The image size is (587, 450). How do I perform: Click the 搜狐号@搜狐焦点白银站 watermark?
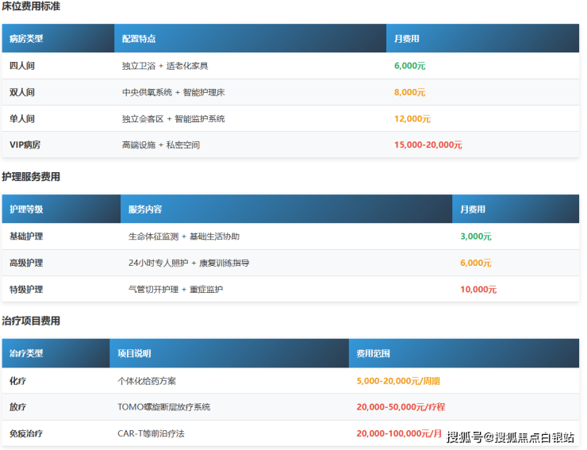pos(510,437)
